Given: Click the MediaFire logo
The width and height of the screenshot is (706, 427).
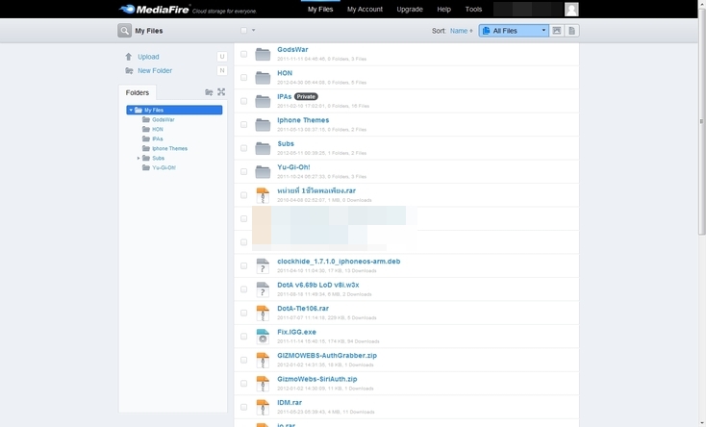Looking at the screenshot, I should pyautogui.click(x=154, y=9).
